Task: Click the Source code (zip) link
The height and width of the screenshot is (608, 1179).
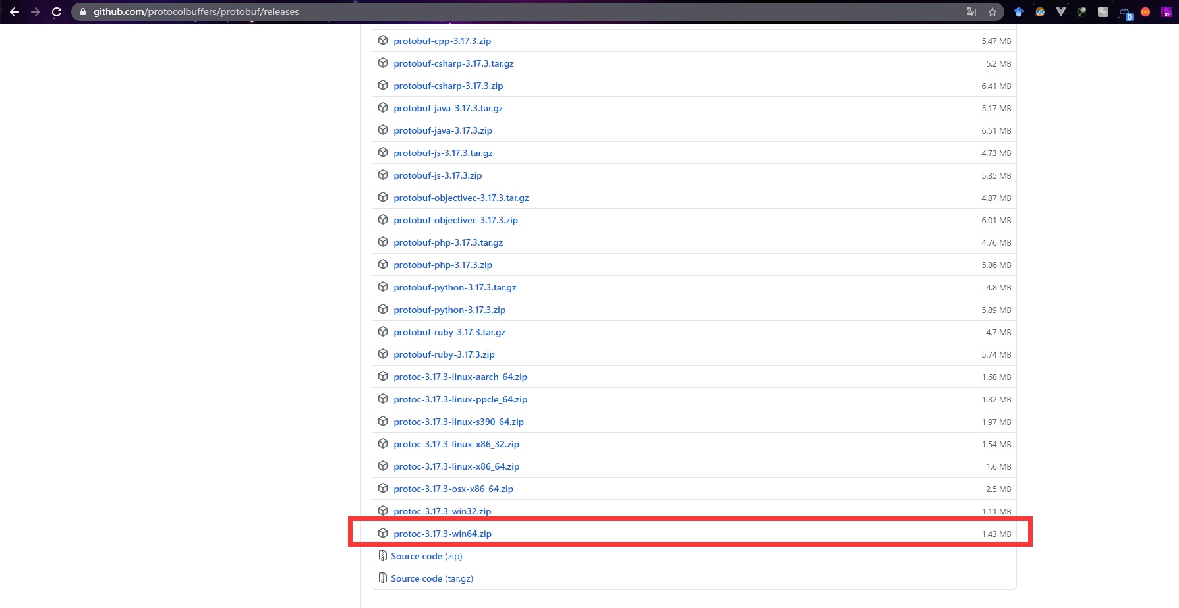Action: (426, 556)
